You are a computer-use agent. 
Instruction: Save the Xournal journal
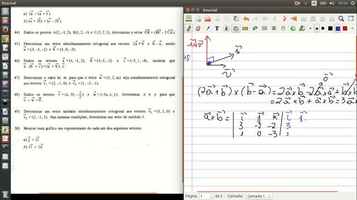click(189, 18)
